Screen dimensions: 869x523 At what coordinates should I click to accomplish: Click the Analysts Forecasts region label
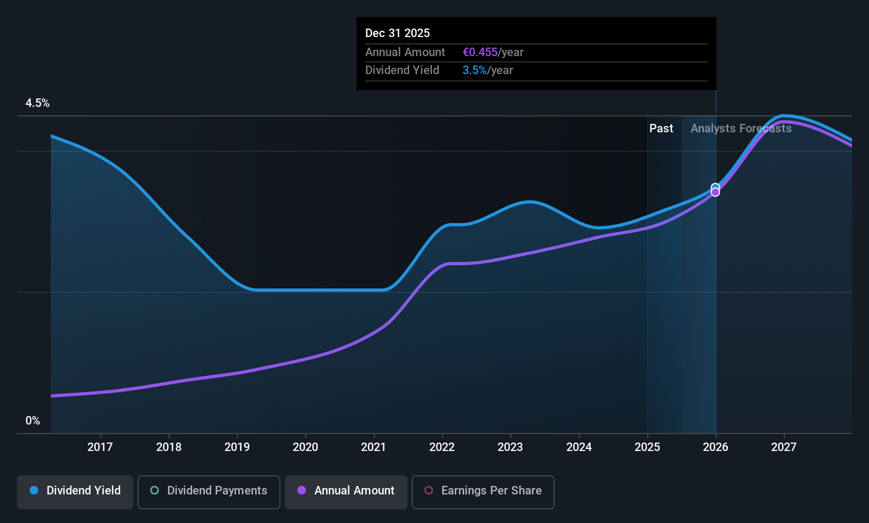(x=741, y=129)
